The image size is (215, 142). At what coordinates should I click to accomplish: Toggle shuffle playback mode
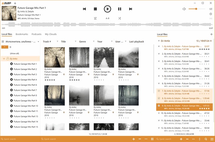point(119,18)
